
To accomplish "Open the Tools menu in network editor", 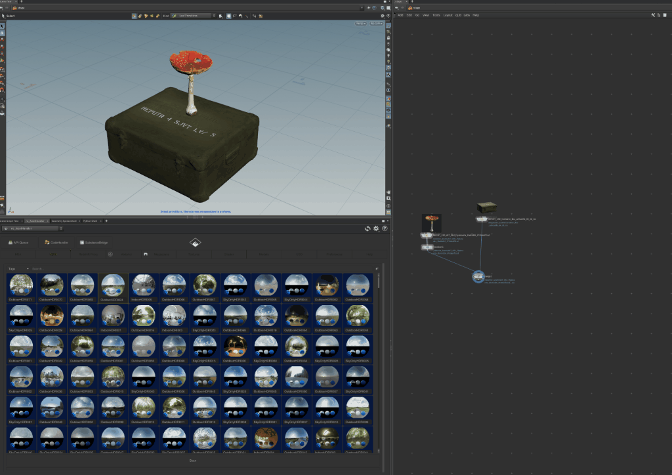I will (x=436, y=14).
